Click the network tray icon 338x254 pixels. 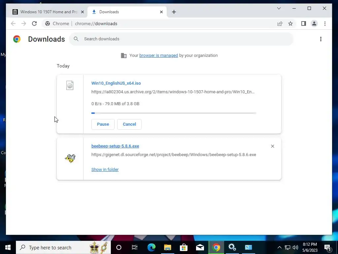287,247
